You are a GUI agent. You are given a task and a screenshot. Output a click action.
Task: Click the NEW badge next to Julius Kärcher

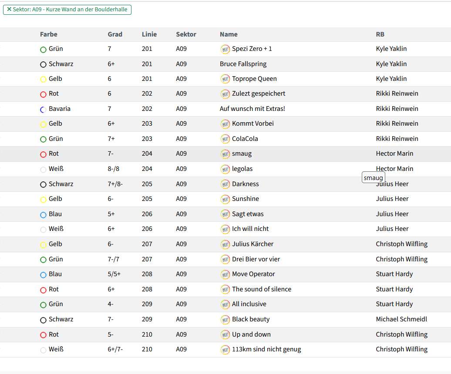click(225, 244)
